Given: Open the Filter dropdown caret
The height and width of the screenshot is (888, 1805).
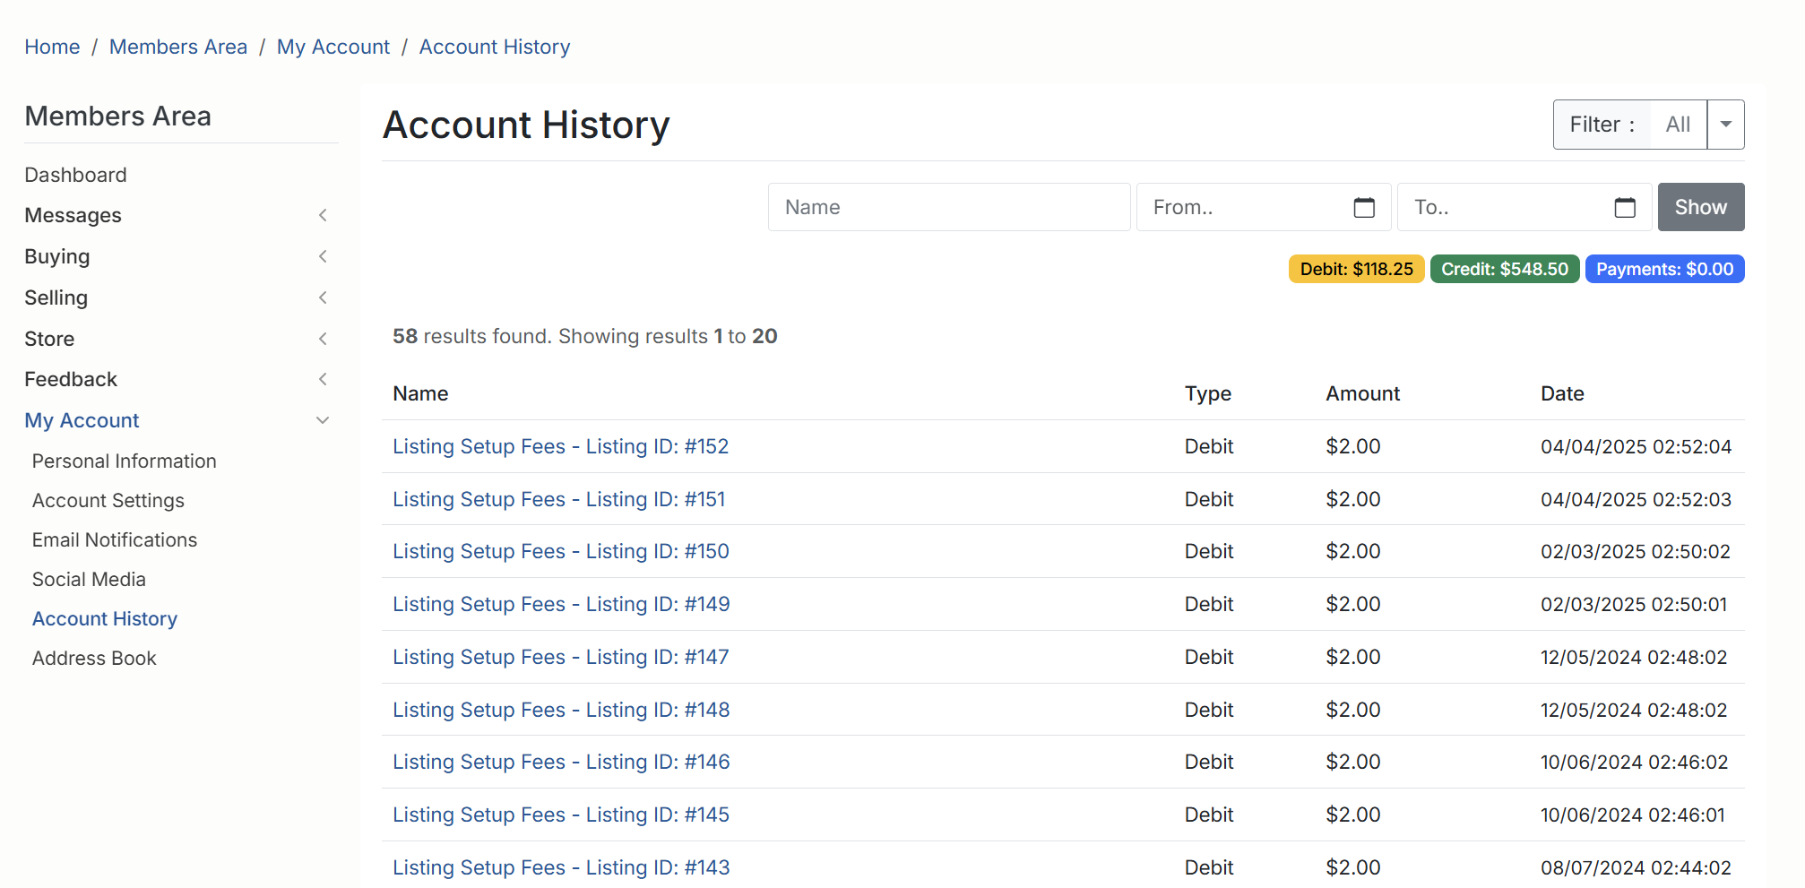Looking at the screenshot, I should tap(1725, 125).
